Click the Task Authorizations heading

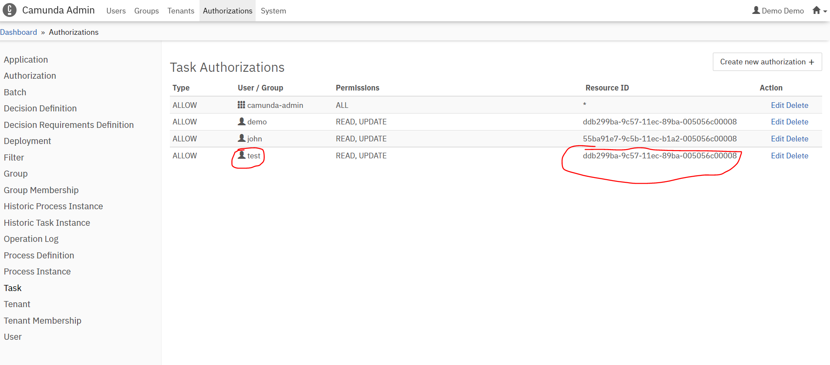tap(227, 67)
